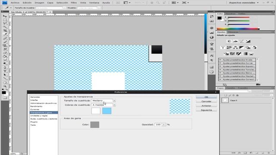Open the History panel icon
Viewport: 276px width, 155px height.
[x=212, y=16]
